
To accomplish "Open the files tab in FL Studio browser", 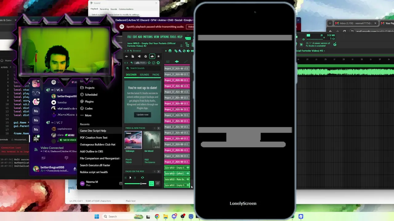I will click(133, 56).
